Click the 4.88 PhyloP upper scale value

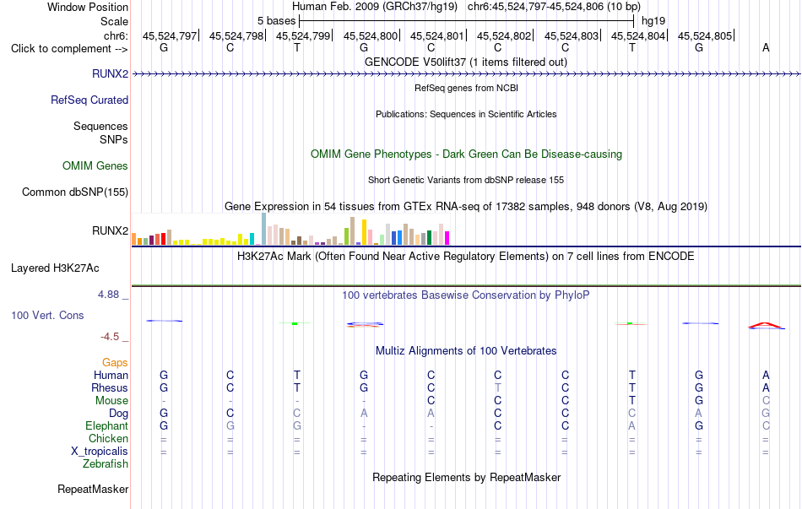pyautogui.click(x=108, y=294)
